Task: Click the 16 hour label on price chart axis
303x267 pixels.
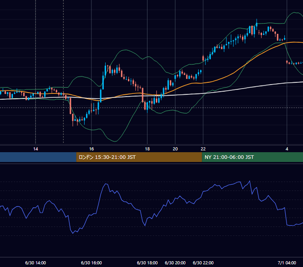Action: [91, 149]
